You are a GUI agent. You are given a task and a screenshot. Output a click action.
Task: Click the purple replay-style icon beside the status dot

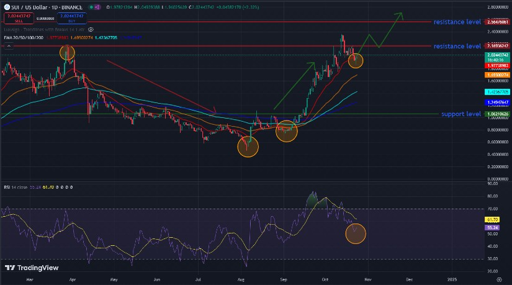(97, 7)
